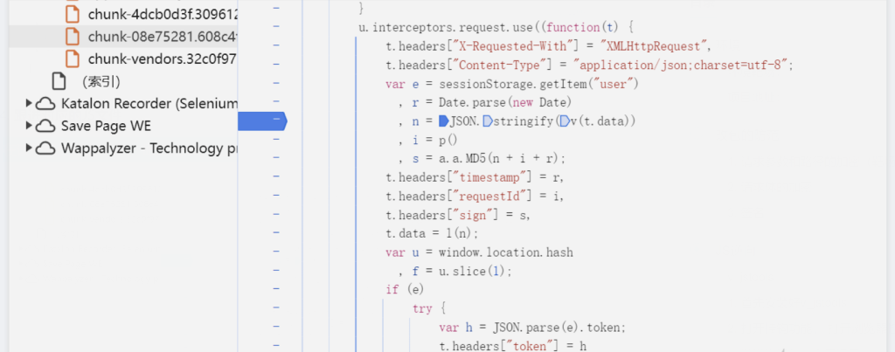Open the chunk-vendors.32c0f97 file
This screenshot has height=352, width=895.
163,59
